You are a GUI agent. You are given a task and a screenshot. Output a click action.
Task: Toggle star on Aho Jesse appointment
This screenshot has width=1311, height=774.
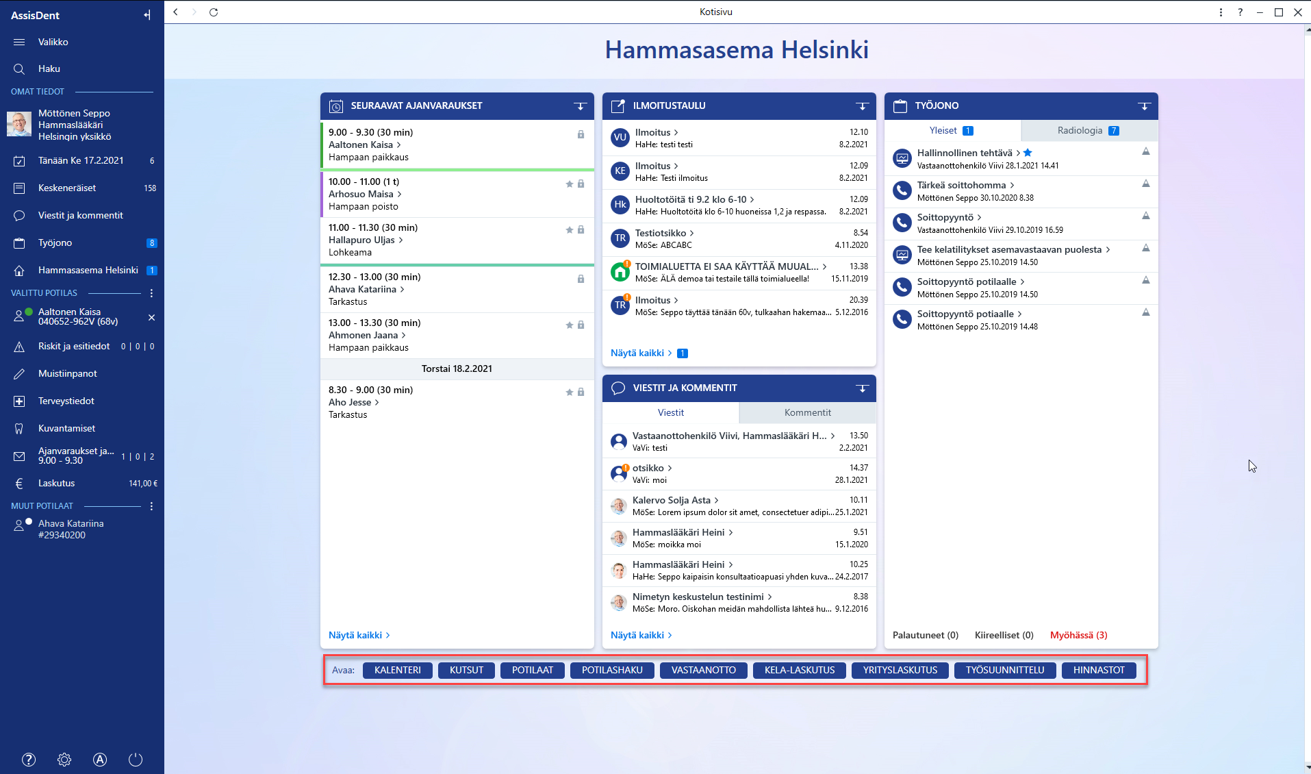click(569, 392)
